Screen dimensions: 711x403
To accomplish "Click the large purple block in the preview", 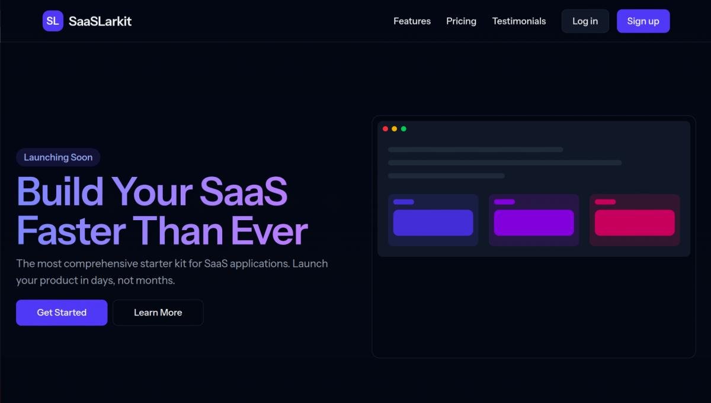I will point(534,223).
